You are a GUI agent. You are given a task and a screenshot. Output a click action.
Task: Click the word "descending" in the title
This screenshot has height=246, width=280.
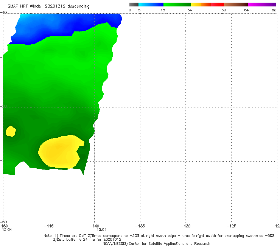(78, 6)
